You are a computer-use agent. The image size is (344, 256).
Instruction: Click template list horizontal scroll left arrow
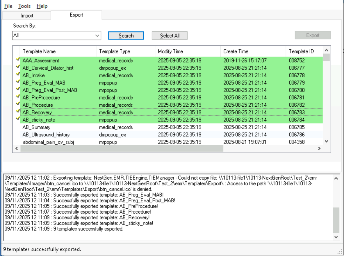point(17,148)
